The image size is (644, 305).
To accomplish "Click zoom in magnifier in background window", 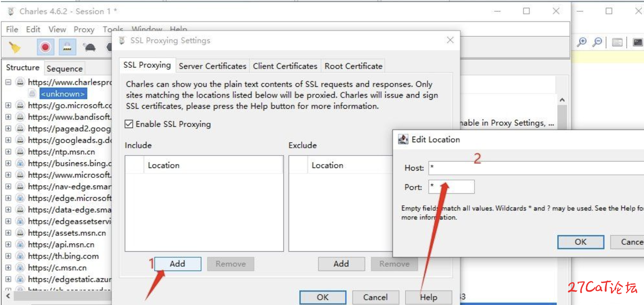I will point(582,42).
